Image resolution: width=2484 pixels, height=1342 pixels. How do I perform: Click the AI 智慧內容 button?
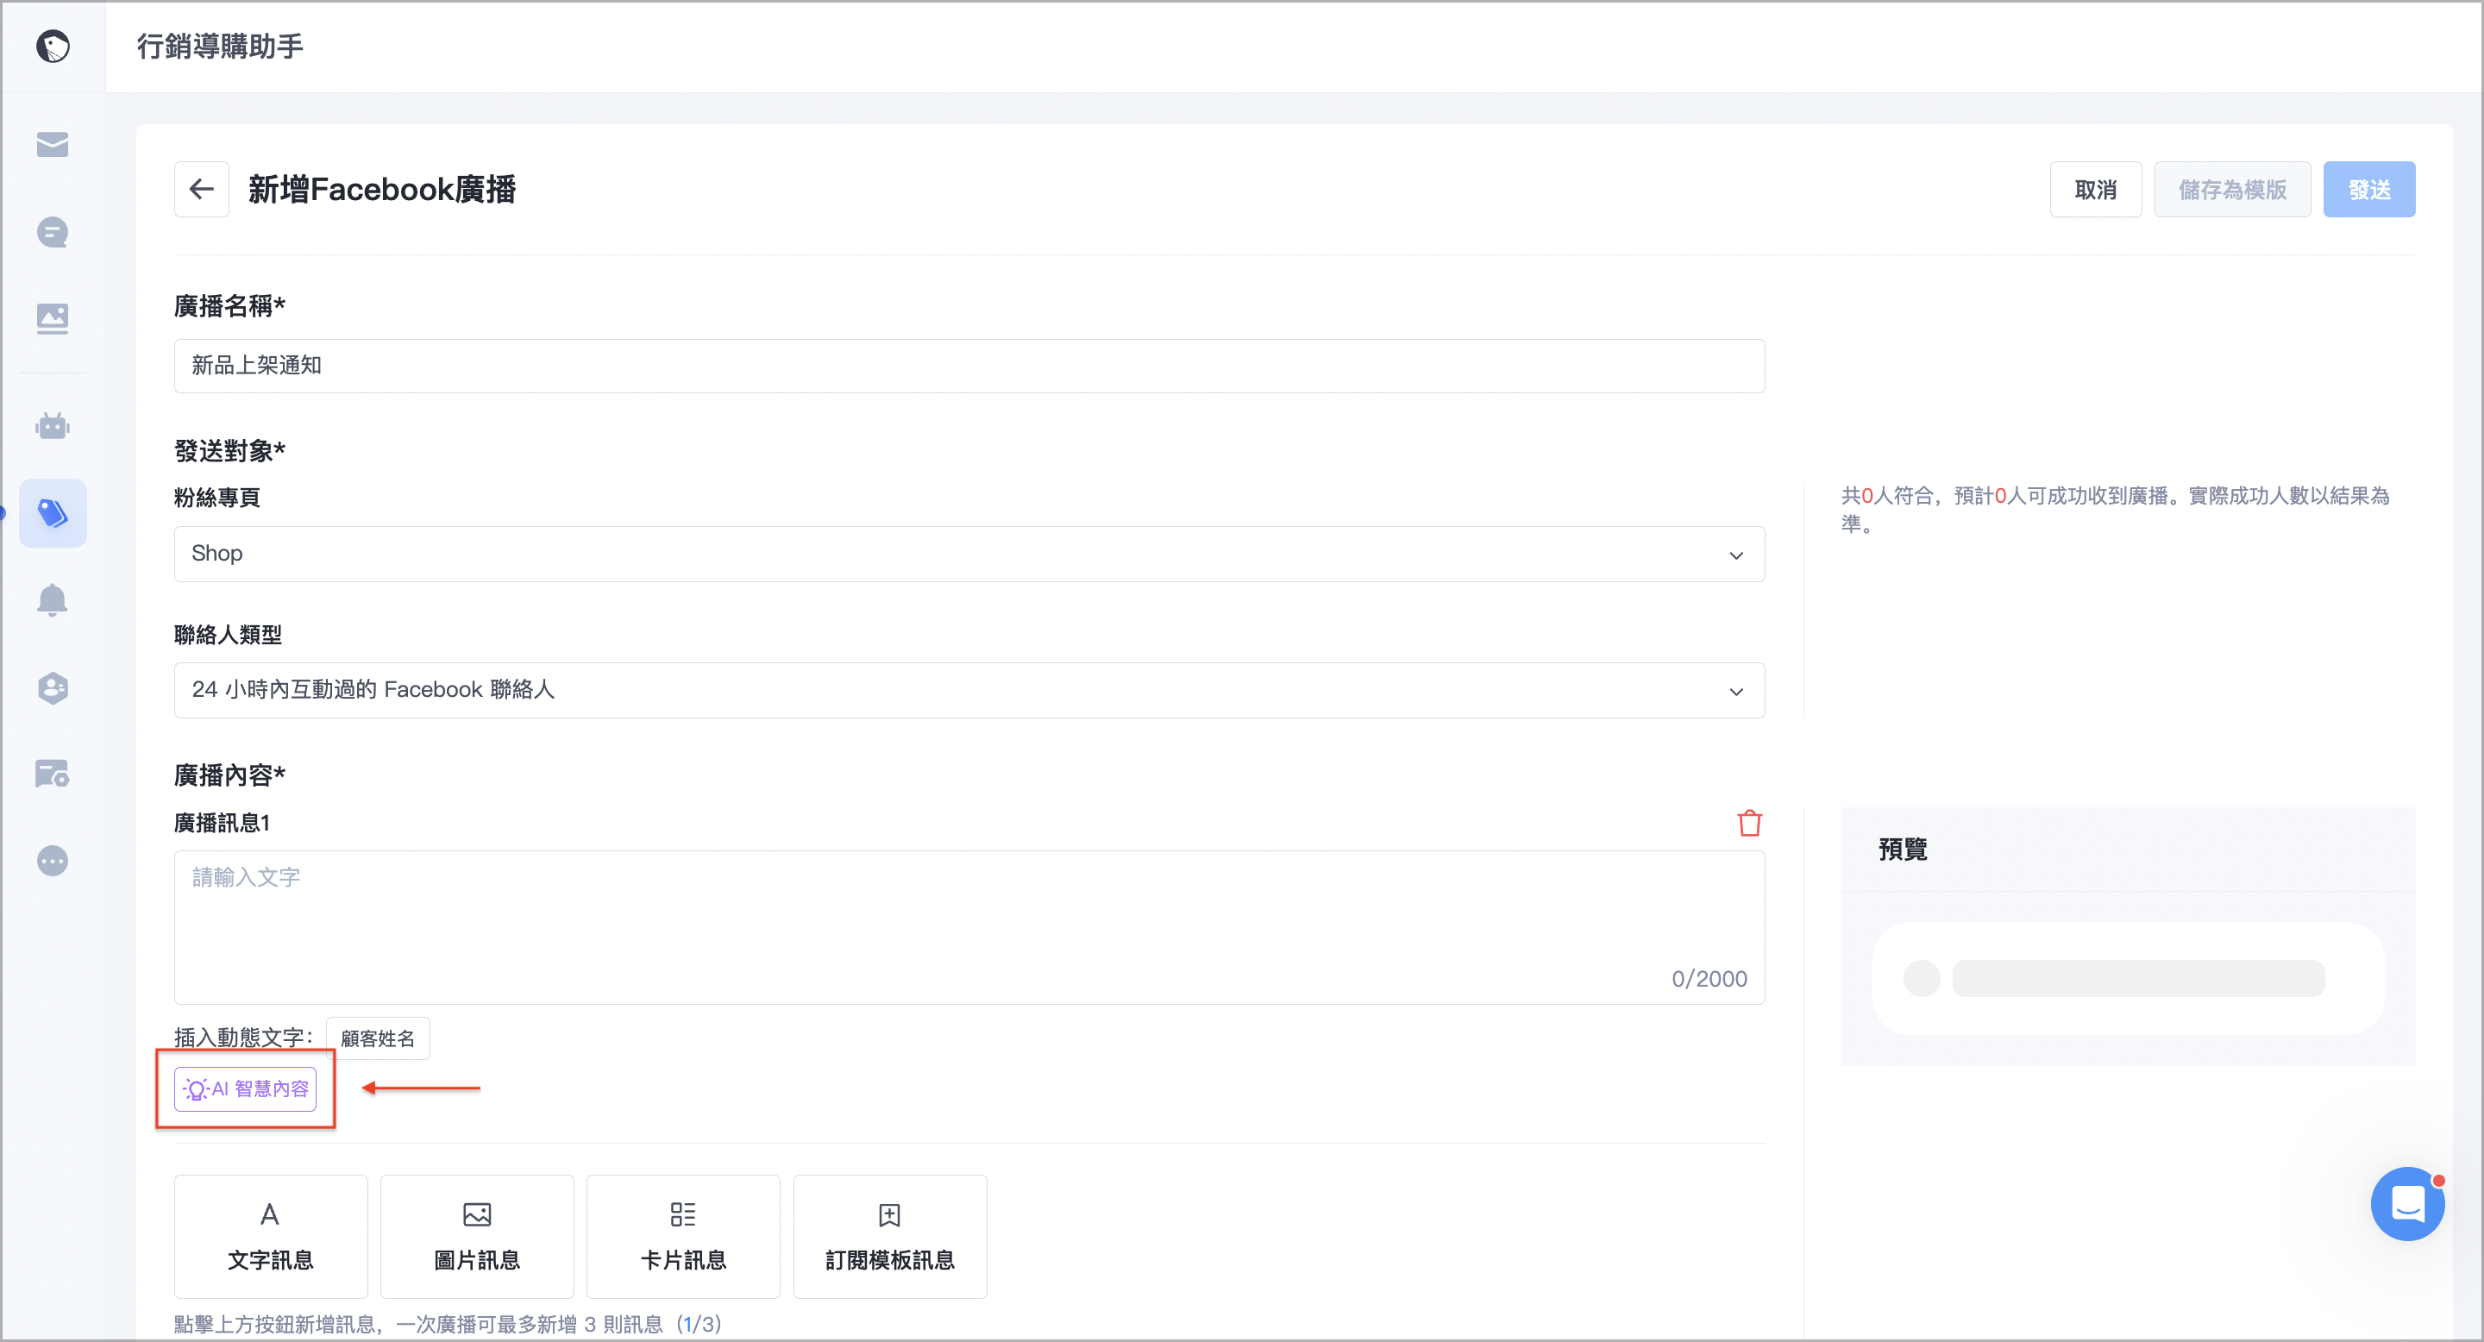(245, 1088)
